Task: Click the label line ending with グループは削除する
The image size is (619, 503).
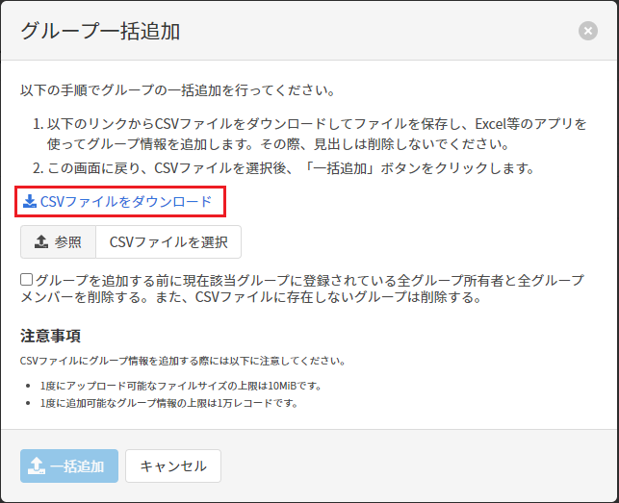Action: (250, 297)
